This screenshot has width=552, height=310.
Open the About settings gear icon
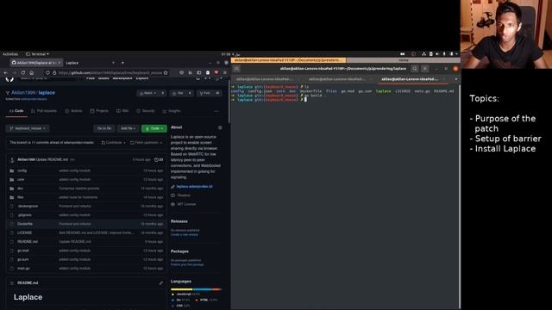click(x=220, y=127)
